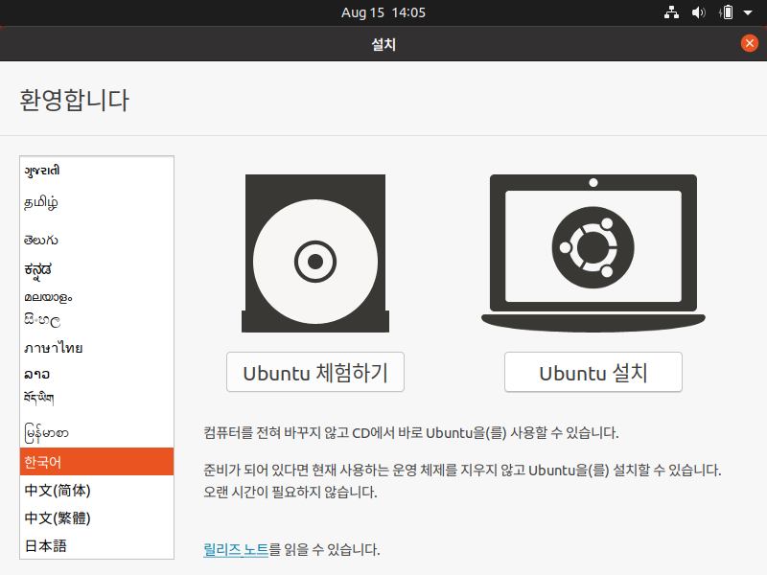767x575 pixels.
Task: Click the CD disc illustration for trying Ubuntu
Action: [x=315, y=253]
